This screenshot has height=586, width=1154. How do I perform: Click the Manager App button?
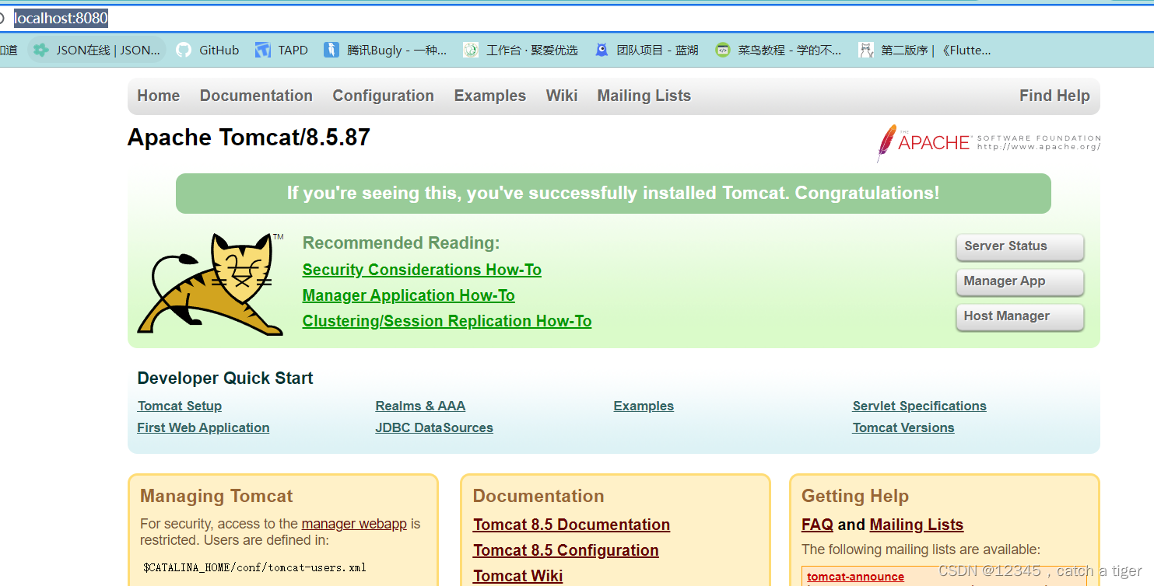1019,281
